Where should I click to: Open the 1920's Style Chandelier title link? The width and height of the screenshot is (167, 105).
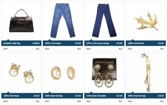click(96, 96)
